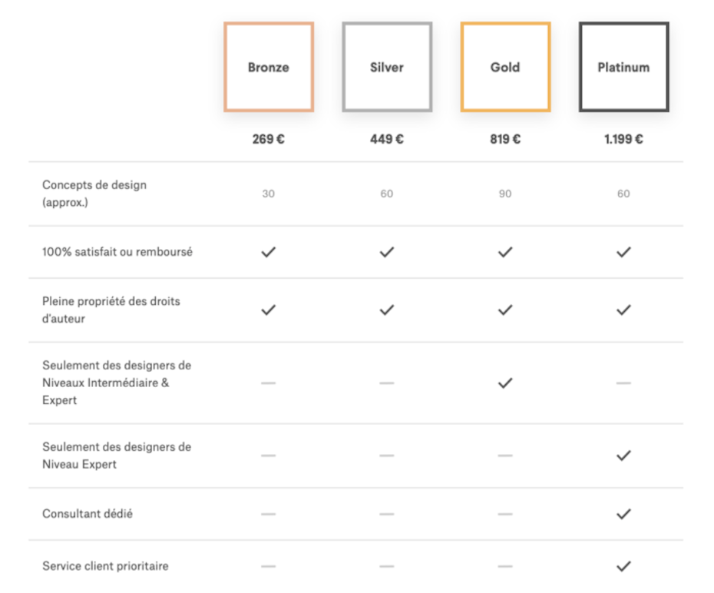This screenshot has height=593, width=714.
Task: Choose the Platinum package box
Action: point(624,67)
